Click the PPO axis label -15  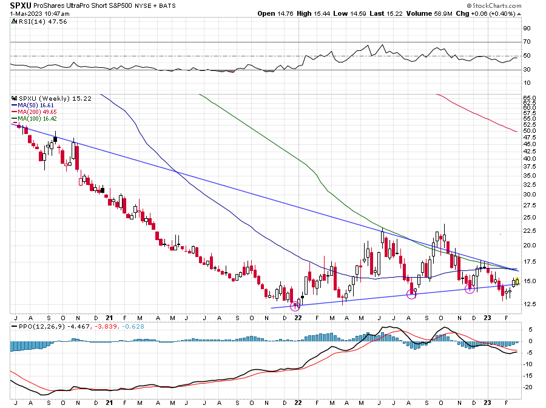528,376
